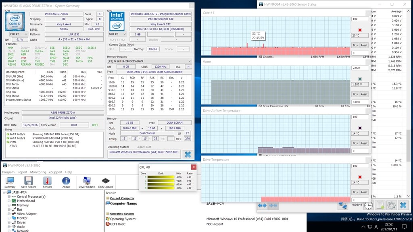Collapse the JA2IF-PC4 root node

click(4, 192)
